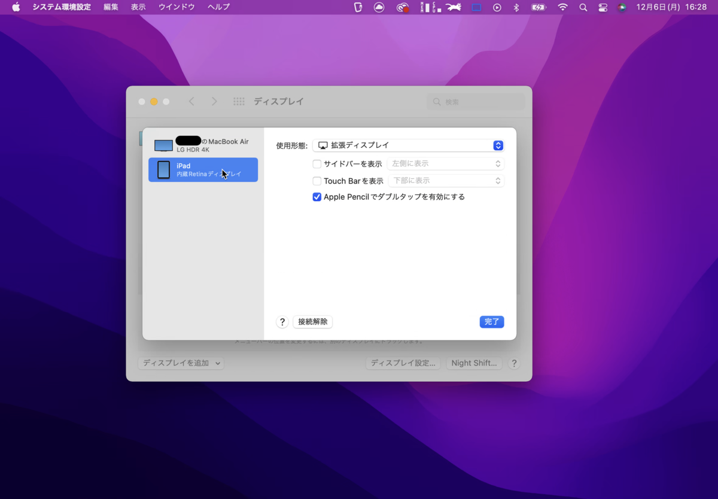Enable Touch Barを表示 checkbox
This screenshot has width=718, height=499.
317,181
